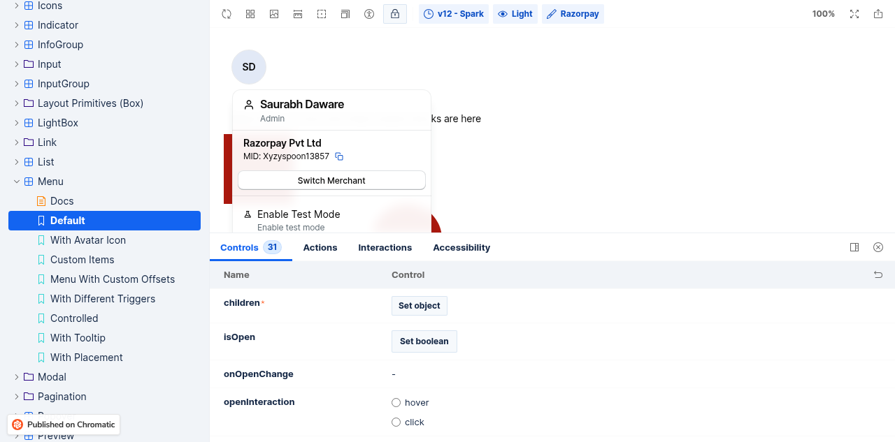The height and width of the screenshot is (442, 895).
Task: Toggle the measure ruler icon
Action: point(298,14)
